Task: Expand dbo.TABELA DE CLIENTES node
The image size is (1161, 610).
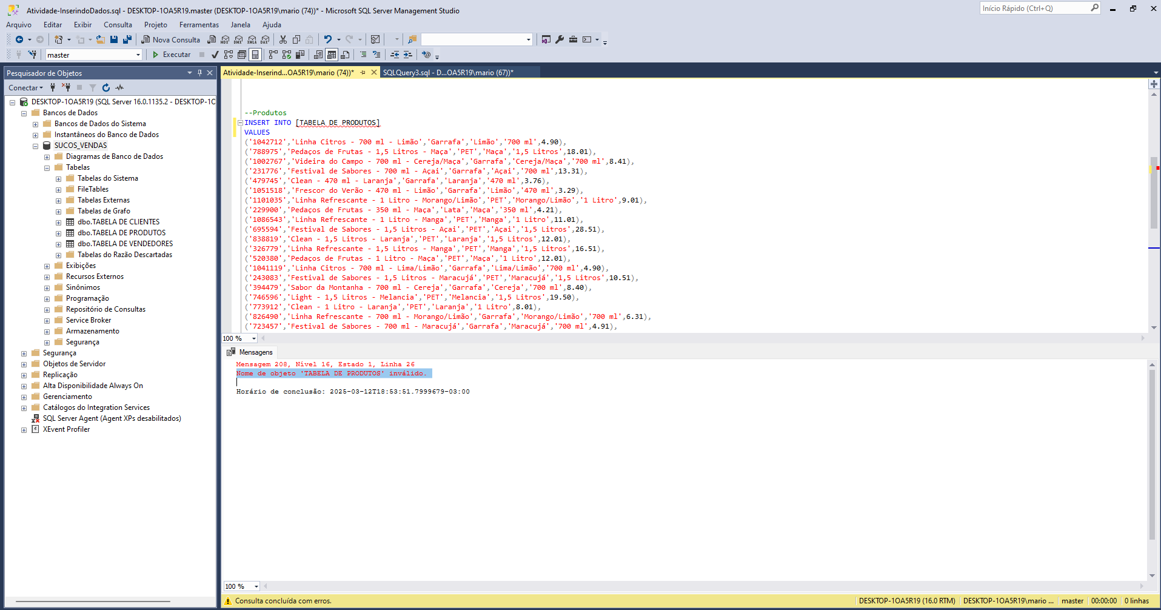Action: tap(58, 222)
